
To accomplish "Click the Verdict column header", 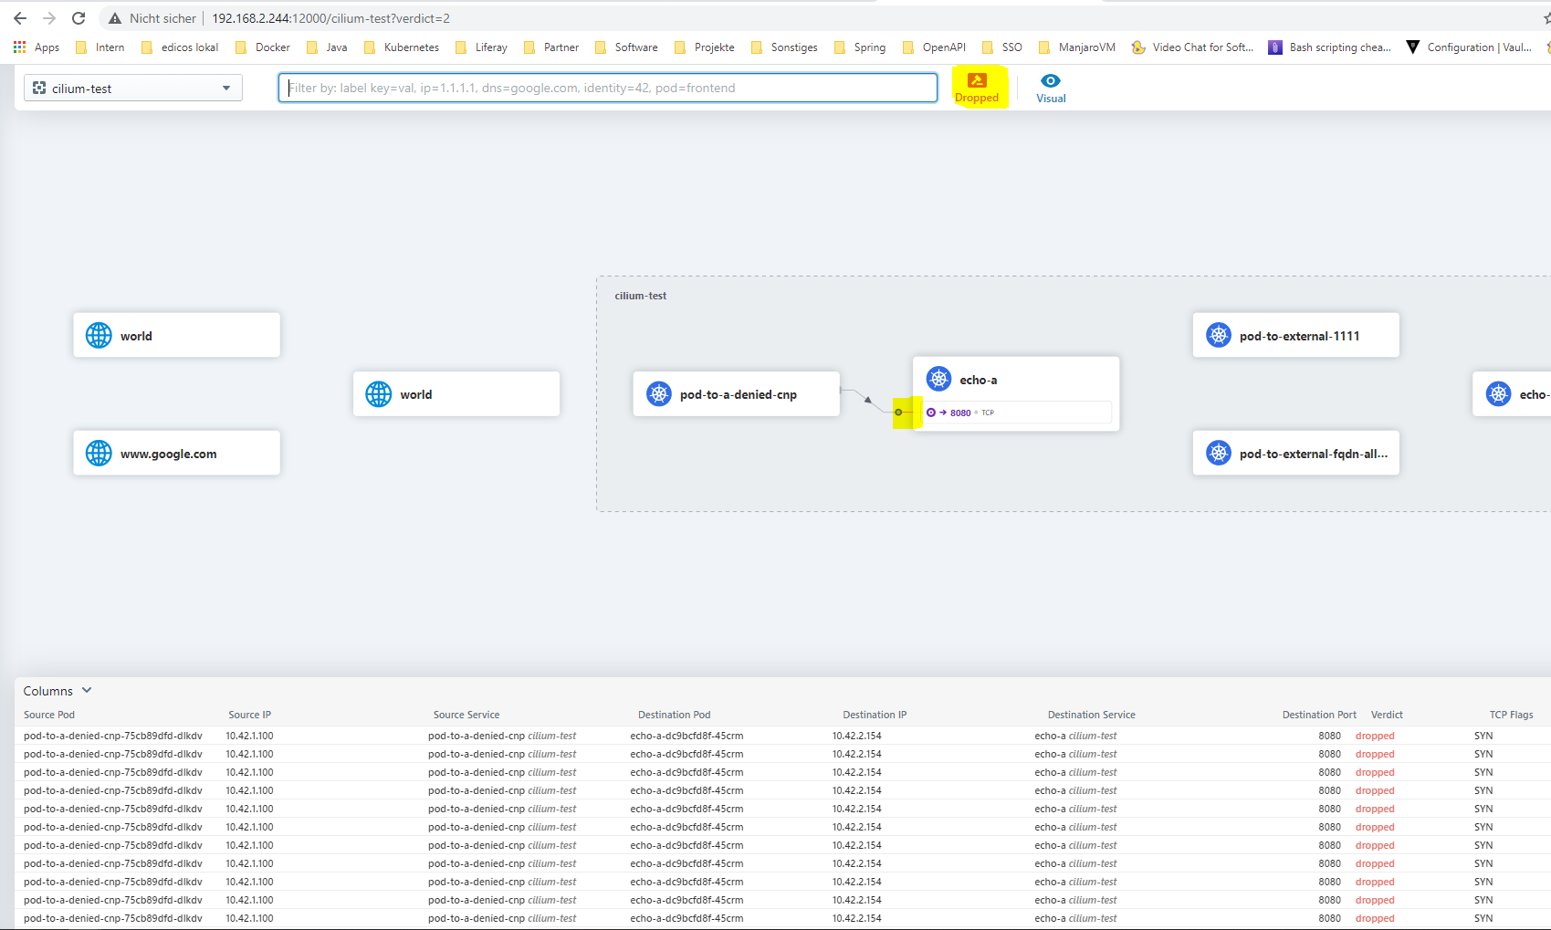I will 1387,715.
